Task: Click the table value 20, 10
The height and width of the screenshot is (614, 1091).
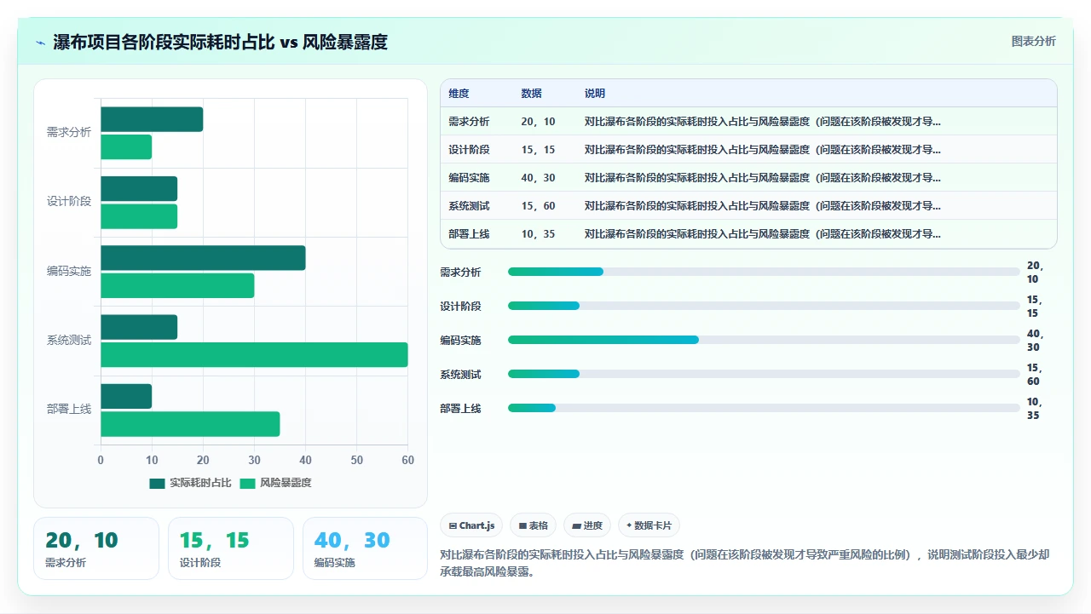Action: (538, 122)
